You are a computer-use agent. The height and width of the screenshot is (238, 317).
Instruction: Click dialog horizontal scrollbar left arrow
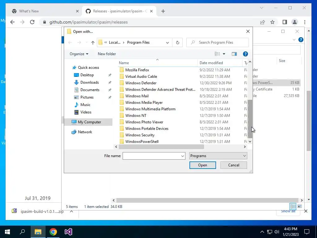[116, 147]
